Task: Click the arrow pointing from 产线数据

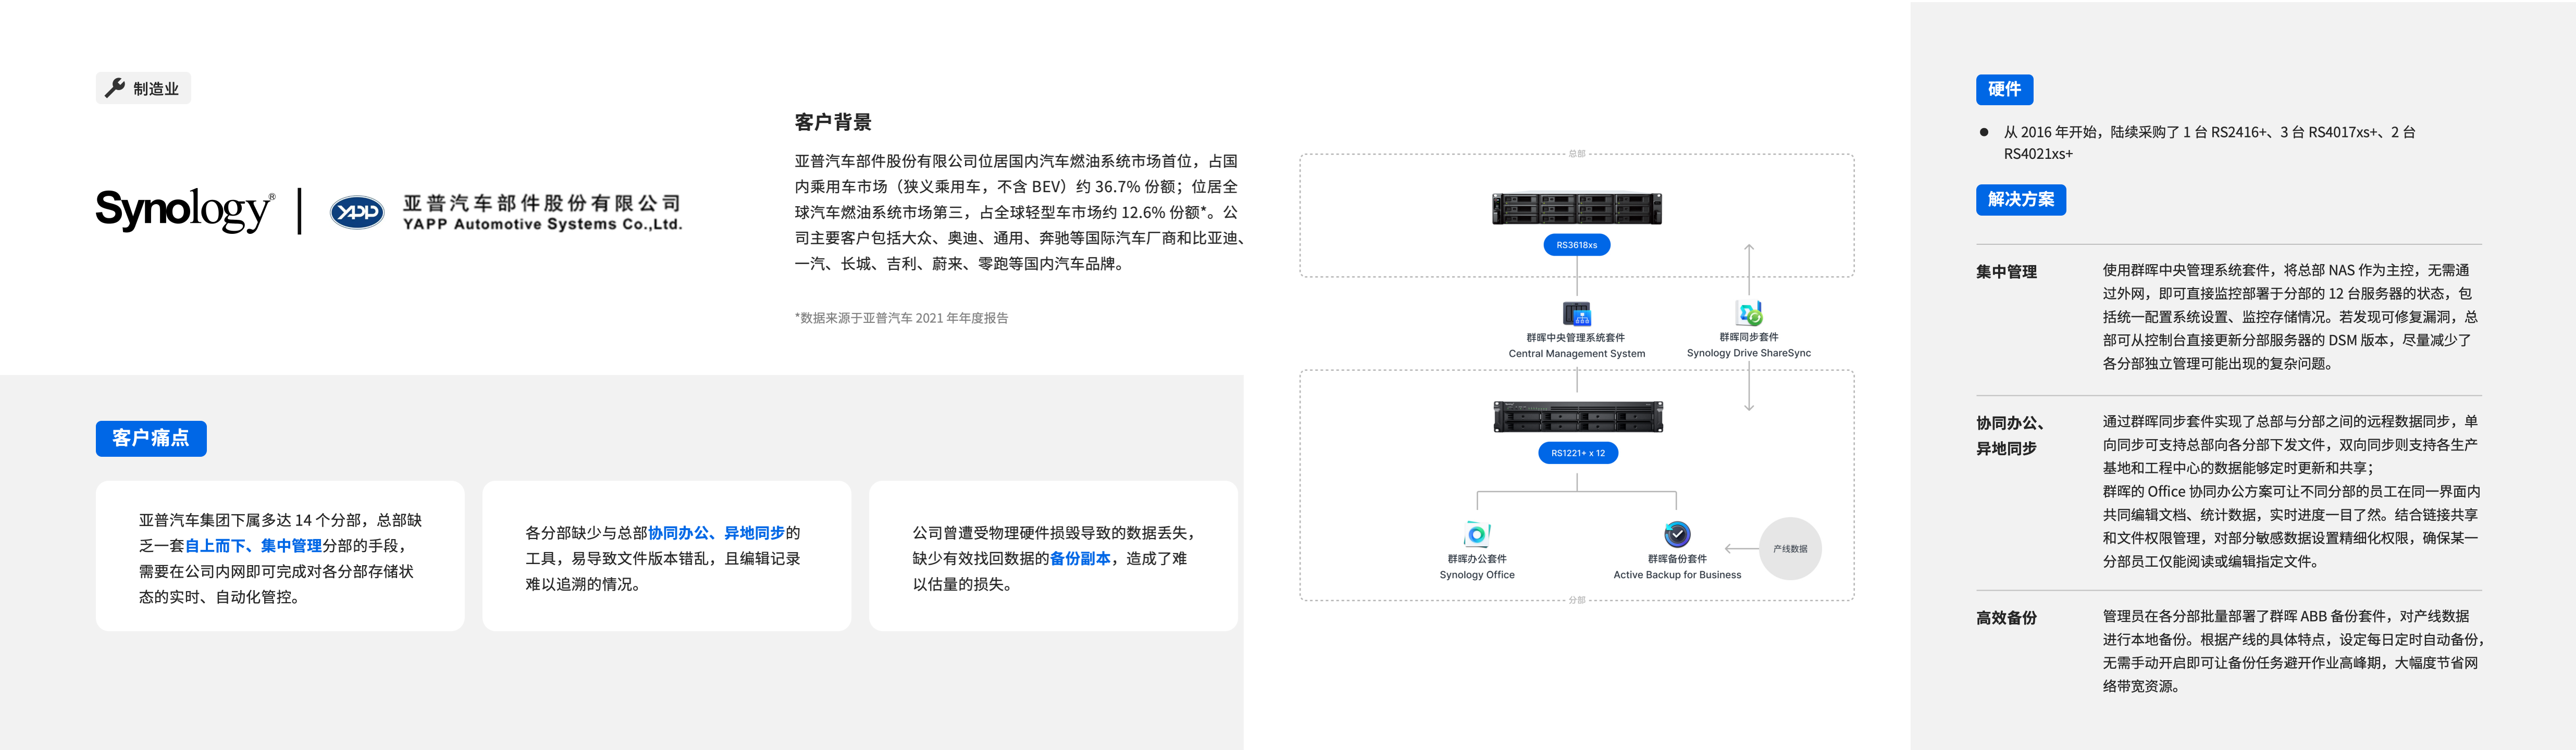Action: click(1741, 549)
